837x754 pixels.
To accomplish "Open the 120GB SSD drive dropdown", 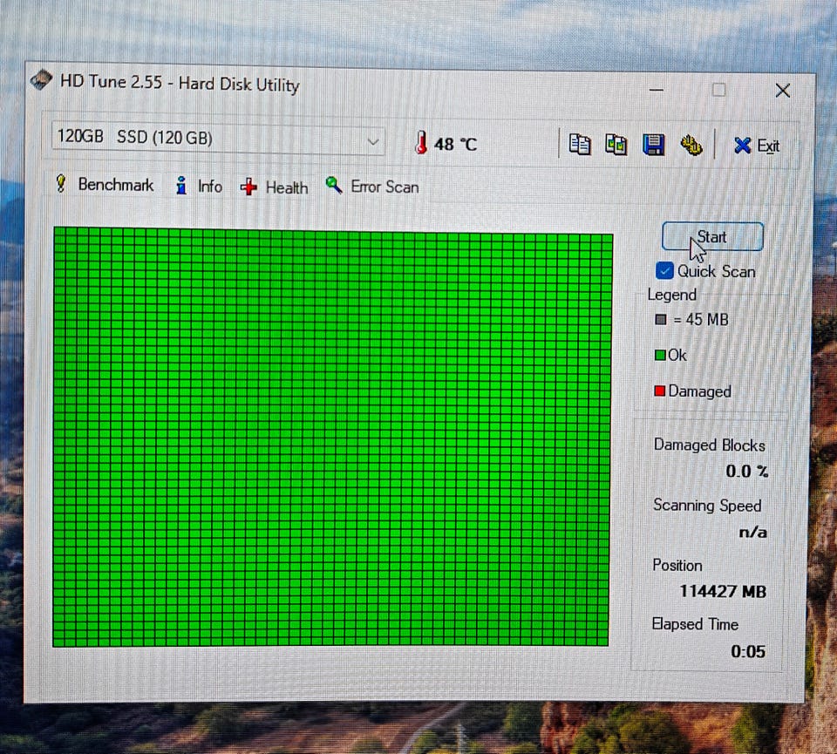I will point(218,139).
